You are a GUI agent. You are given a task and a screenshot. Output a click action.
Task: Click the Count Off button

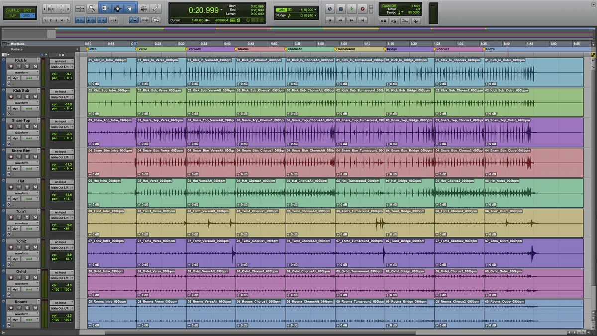[x=389, y=5]
